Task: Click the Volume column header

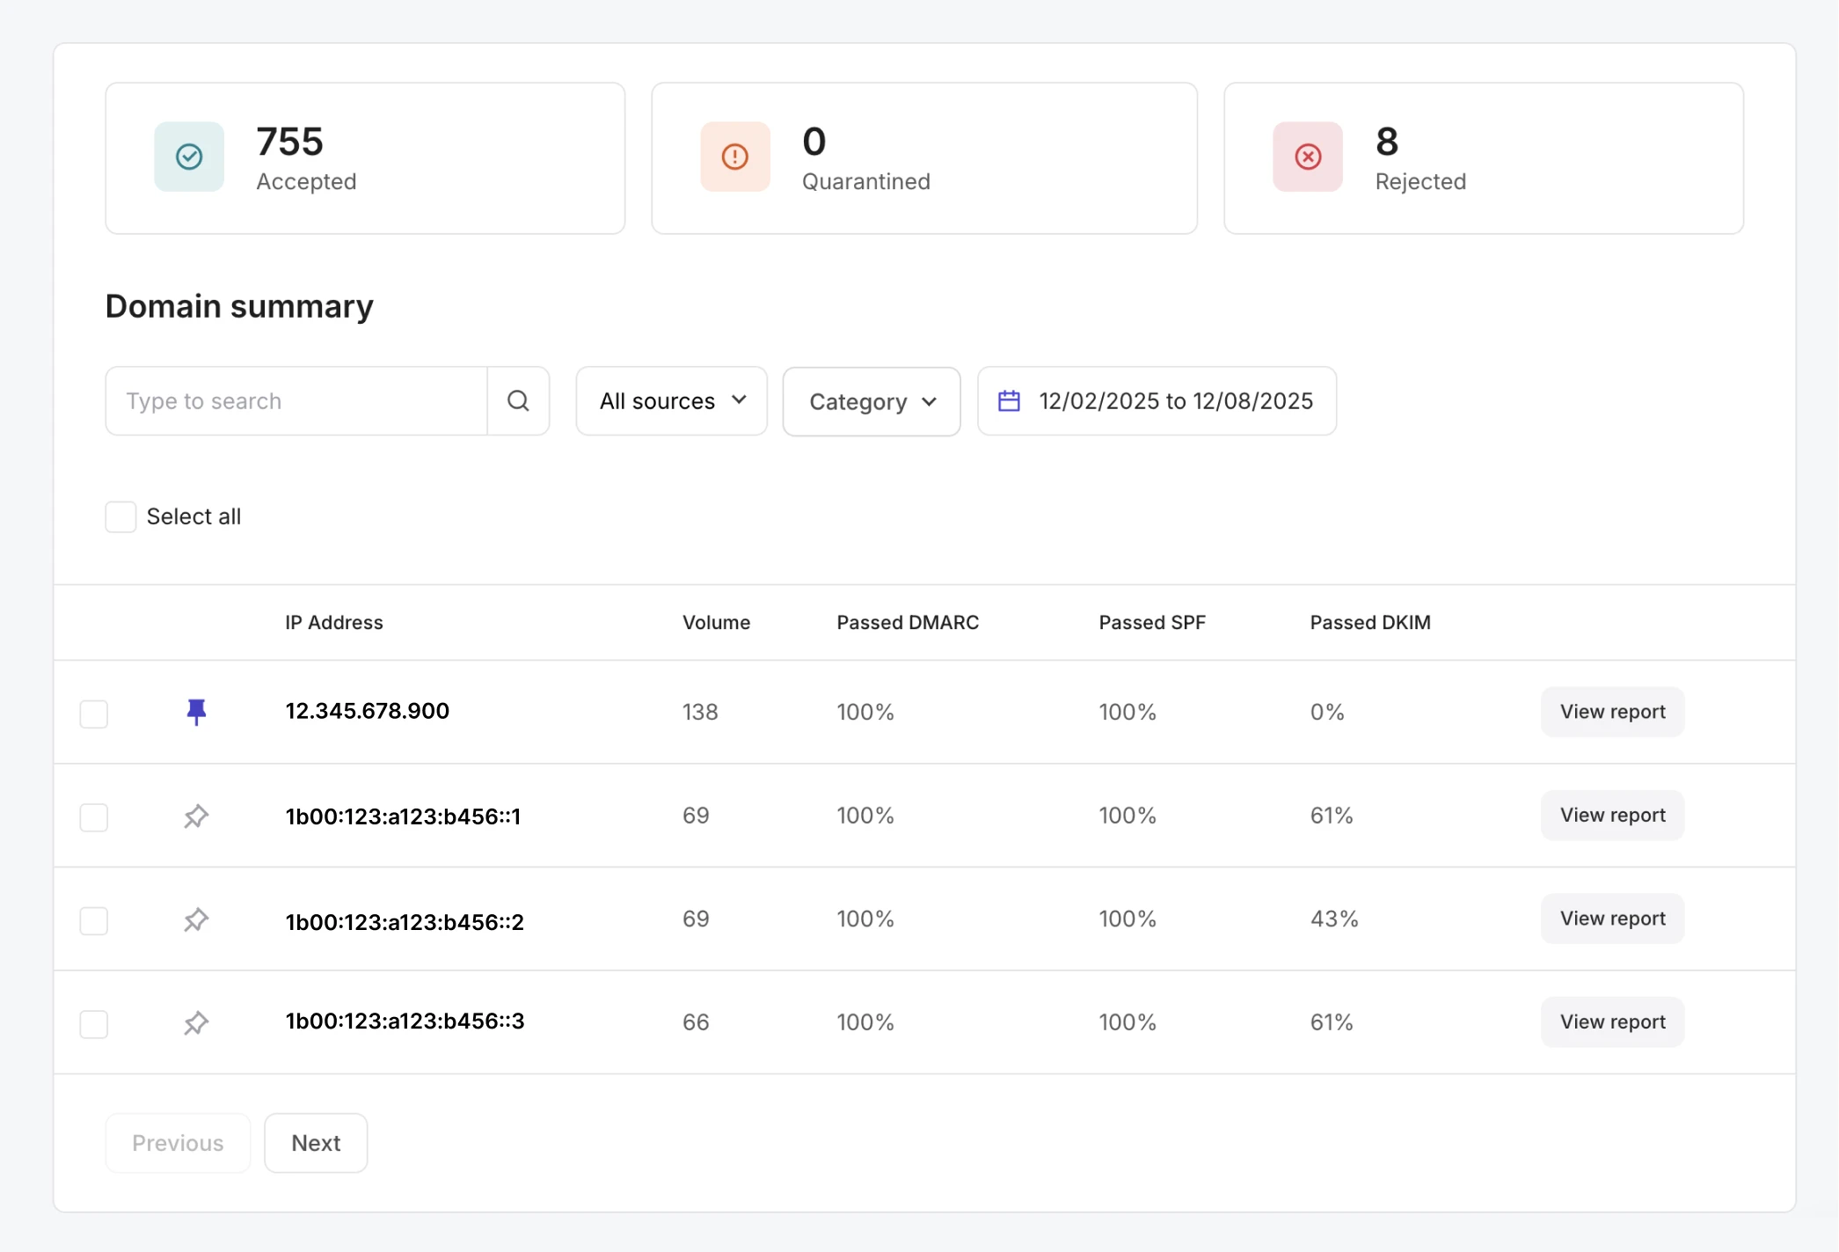Action: pyautogui.click(x=716, y=622)
